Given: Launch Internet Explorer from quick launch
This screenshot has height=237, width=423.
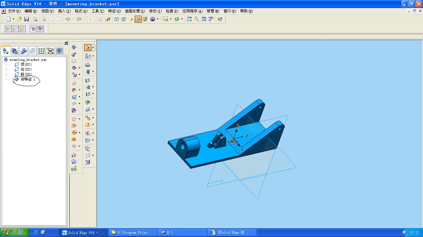Looking at the screenshot, I should pos(36,232).
